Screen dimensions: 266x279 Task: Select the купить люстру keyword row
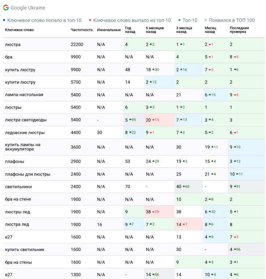20,70
